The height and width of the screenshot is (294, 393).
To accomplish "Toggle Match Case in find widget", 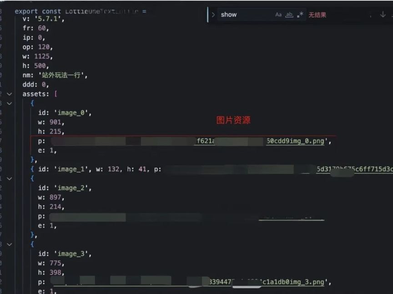I will click(278, 15).
